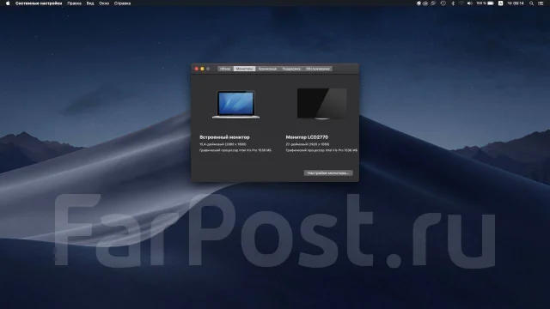
Task: Click the Встроенный монитор heading
Action: tap(224, 137)
